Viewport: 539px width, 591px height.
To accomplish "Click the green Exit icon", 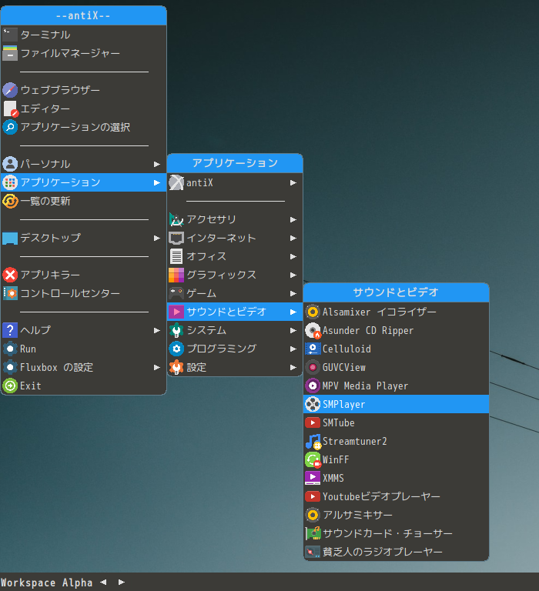I will (10, 386).
